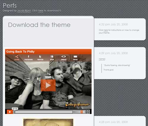
Task: Click the Perfs blog title
Action: click(x=10, y=6)
